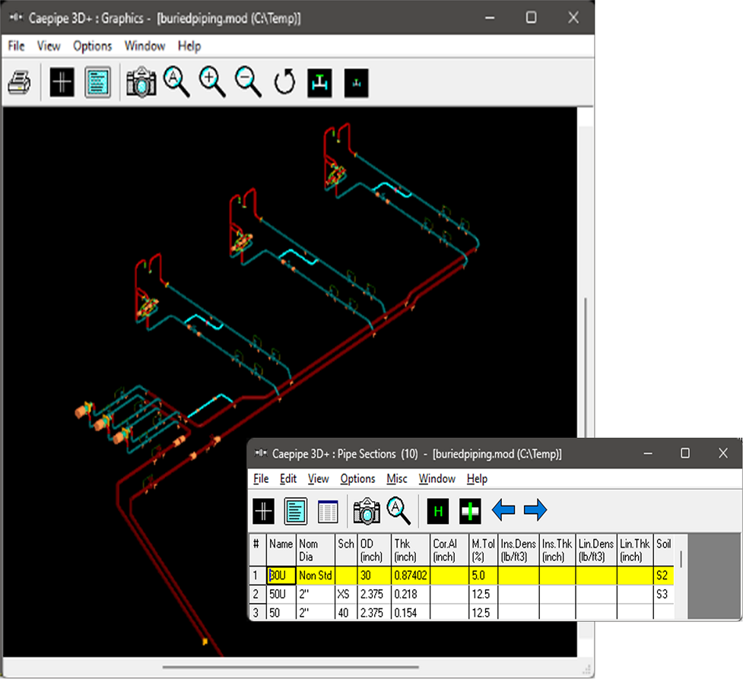Select the Name cell of row 1
743x679 pixels.
(281, 576)
